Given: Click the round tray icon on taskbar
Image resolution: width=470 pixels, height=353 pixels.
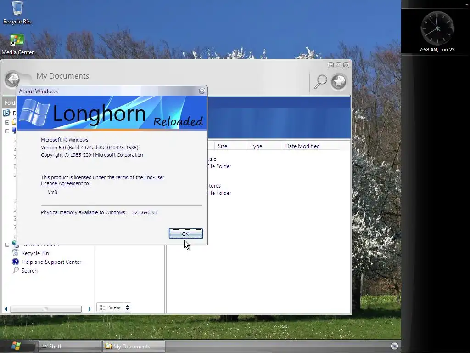Looking at the screenshot, I should click(394, 346).
